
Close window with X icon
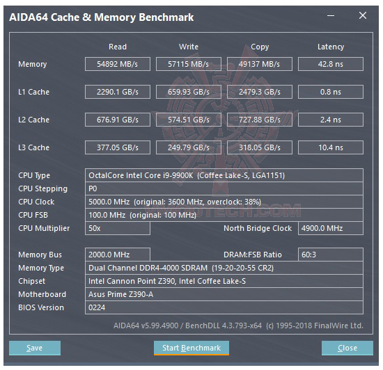(x=363, y=15)
